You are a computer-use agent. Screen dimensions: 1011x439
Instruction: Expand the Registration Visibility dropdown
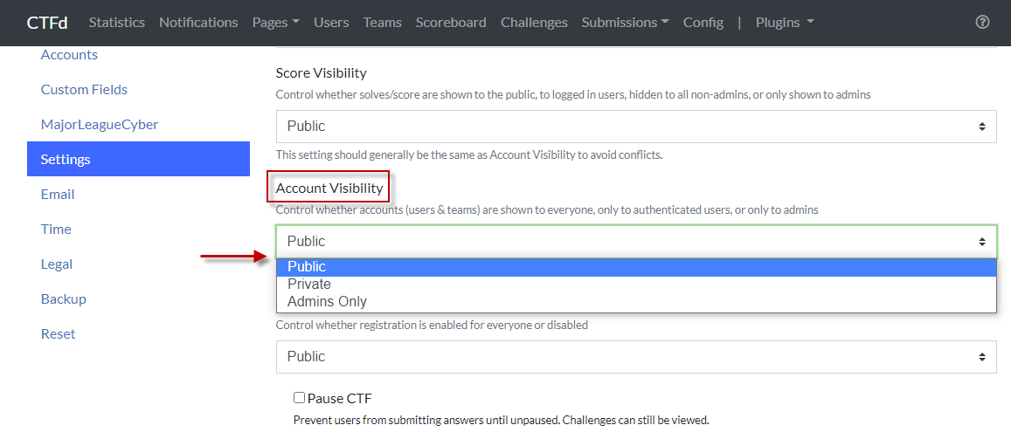[x=635, y=357]
